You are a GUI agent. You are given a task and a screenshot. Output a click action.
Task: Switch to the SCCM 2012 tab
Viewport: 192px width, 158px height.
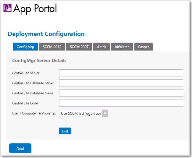click(x=52, y=47)
